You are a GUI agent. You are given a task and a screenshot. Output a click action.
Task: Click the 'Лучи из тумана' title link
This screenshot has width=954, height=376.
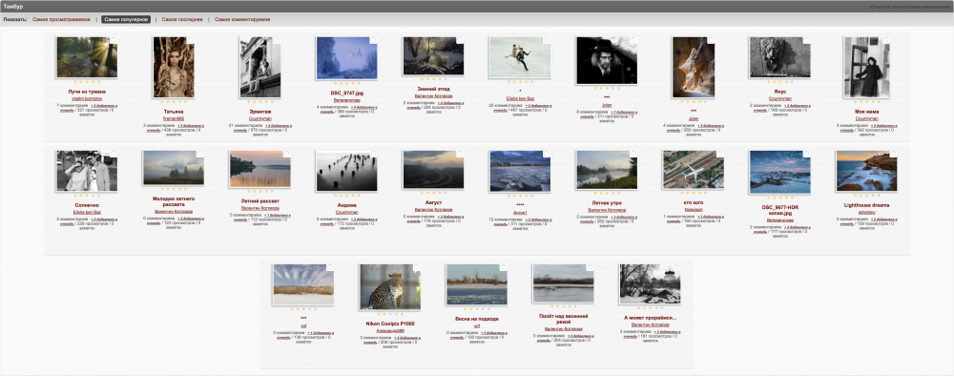point(87,92)
